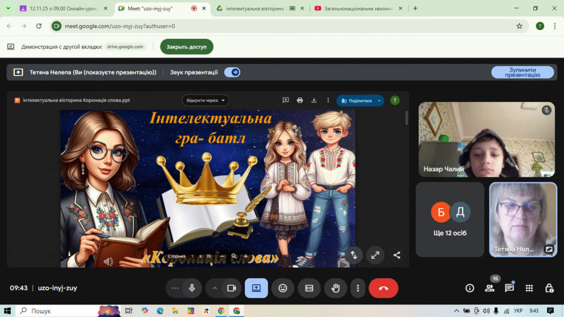Click the red leave call button
Image resolution: width=564 pixels, height=317 pixels.
pyautogui.click(x=383, y=288)
